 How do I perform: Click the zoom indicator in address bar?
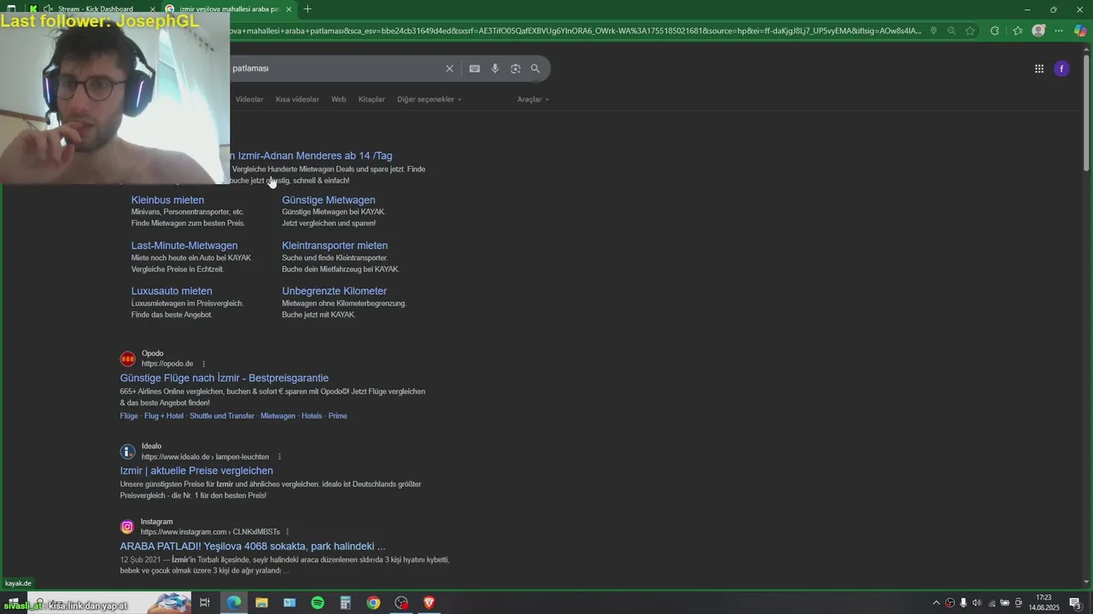pyautogui.click(x=951, y=31)
